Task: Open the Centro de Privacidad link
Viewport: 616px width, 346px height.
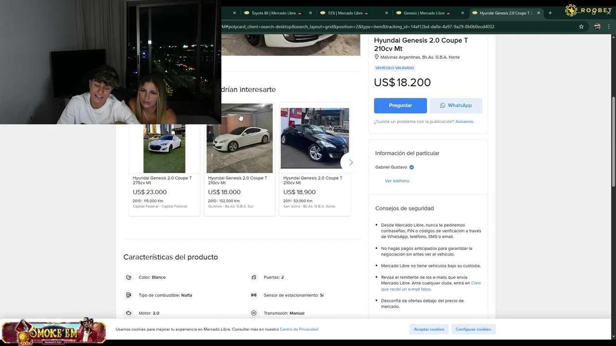Action: point(299,329)
